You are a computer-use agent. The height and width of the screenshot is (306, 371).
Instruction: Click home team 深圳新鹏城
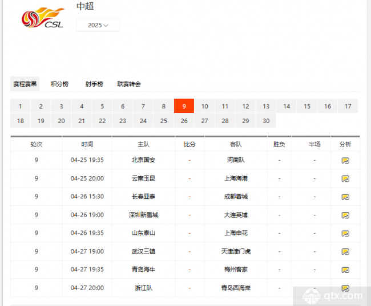click(143, 215)
